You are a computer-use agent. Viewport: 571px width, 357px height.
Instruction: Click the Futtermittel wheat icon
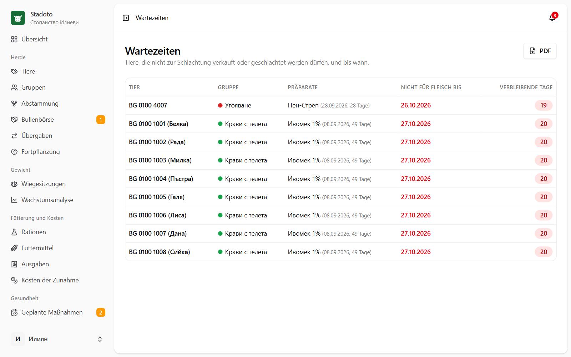click(14, 248)
